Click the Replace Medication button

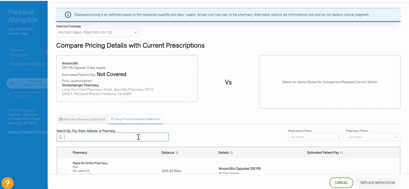coord(378,183)
